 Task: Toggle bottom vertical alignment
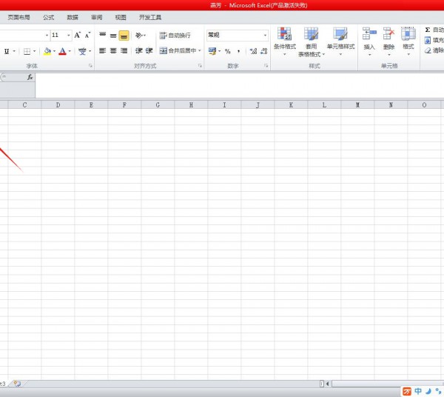pos(124,35)
